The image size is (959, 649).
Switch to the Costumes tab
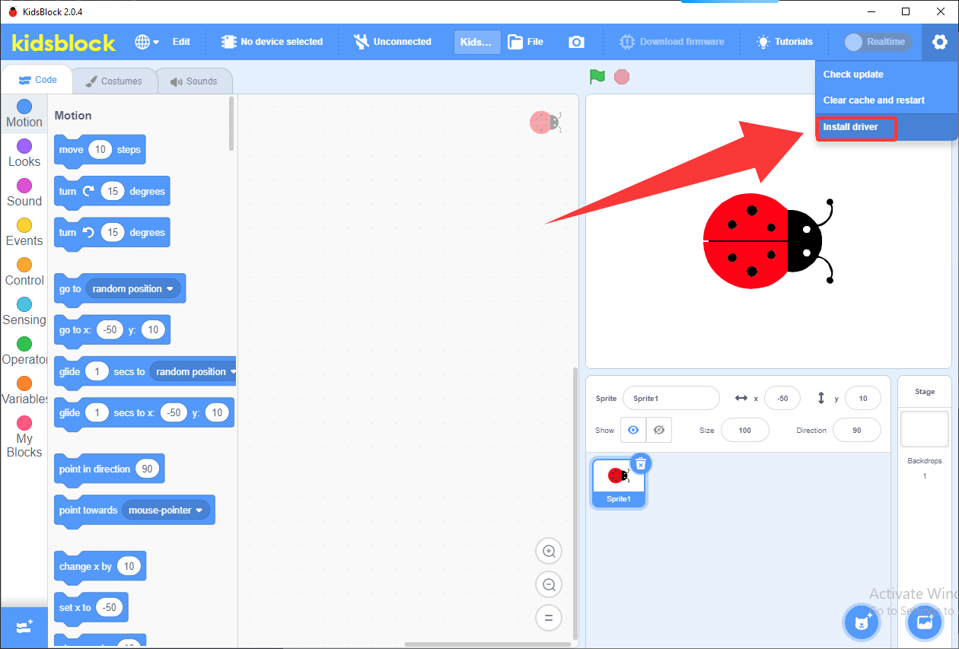[x=114, y=81]
